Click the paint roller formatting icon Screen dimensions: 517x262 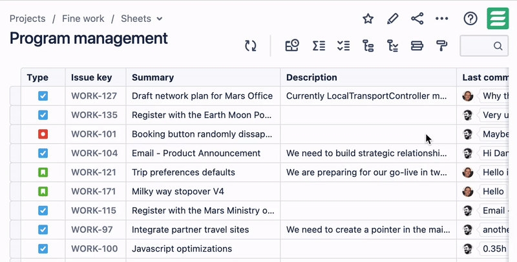442,46
